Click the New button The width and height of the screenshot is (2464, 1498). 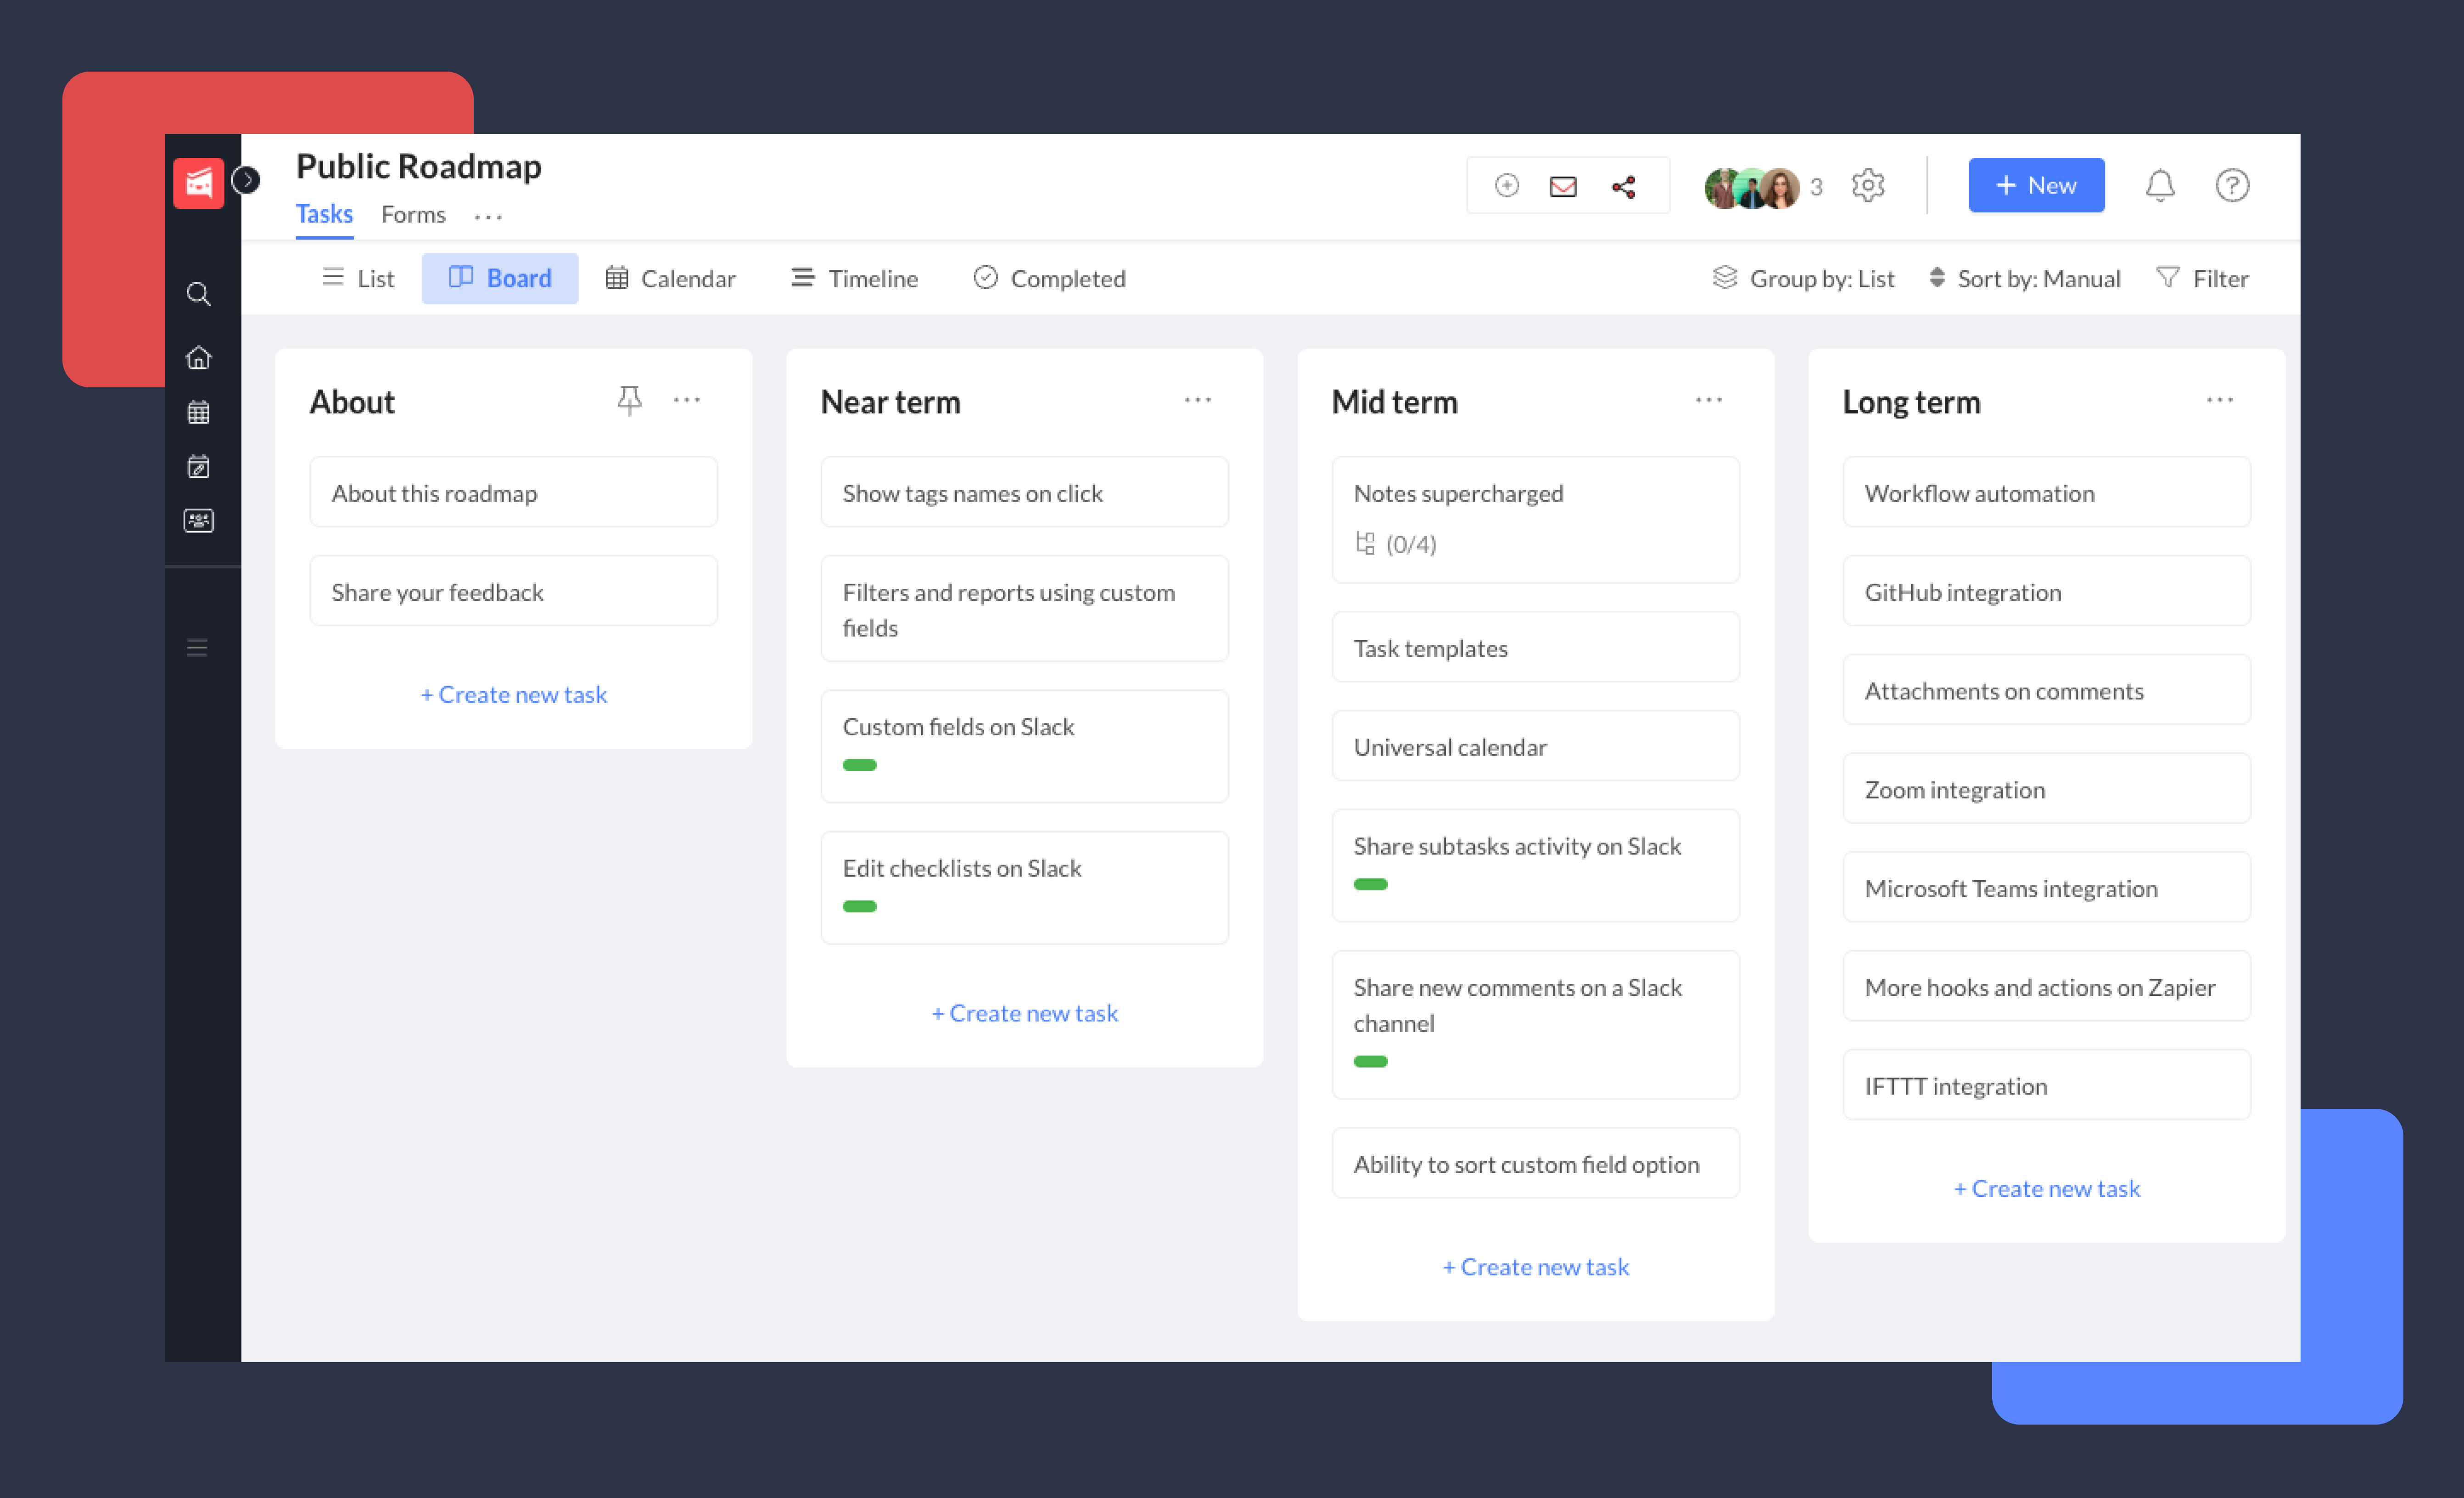[2036, 185]
